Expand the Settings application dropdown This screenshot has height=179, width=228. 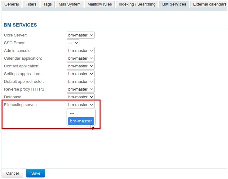click(80, 74)
